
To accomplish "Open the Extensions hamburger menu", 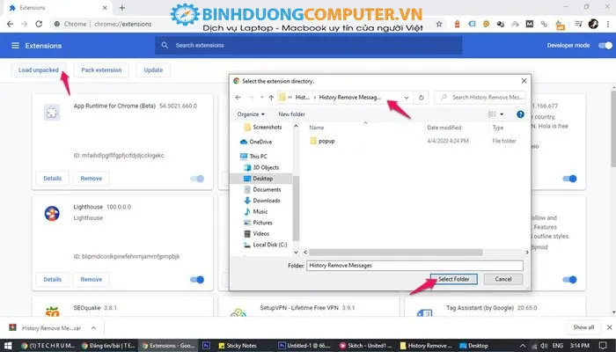I will coord(15,46).
